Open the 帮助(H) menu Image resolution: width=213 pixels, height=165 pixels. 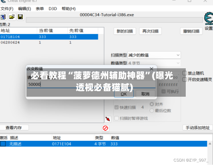(69, 9)
